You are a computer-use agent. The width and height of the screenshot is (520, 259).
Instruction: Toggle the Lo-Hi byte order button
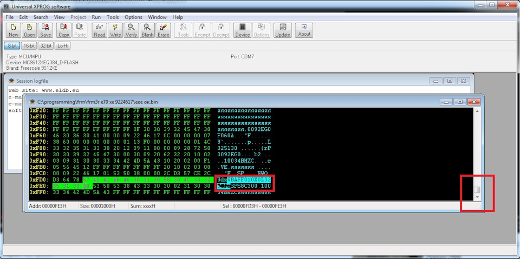click(63, 46)
